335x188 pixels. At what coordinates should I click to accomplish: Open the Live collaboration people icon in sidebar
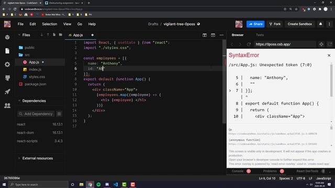click(x=7, y=105)
